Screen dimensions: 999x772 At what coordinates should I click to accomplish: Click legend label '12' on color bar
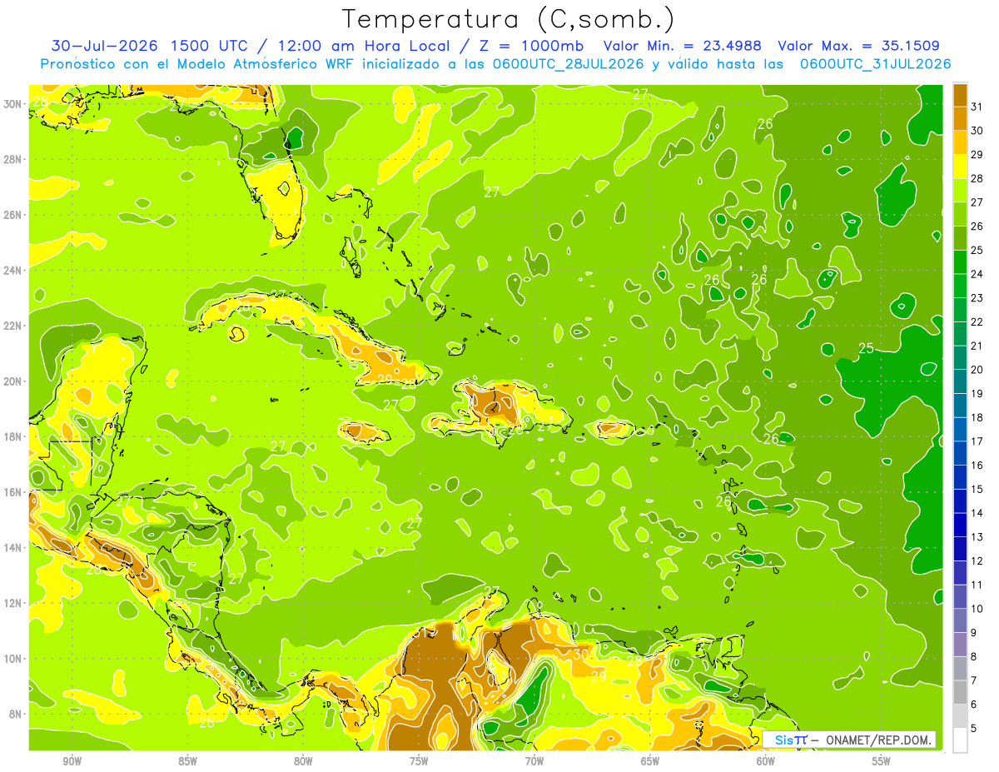(977, 560)
